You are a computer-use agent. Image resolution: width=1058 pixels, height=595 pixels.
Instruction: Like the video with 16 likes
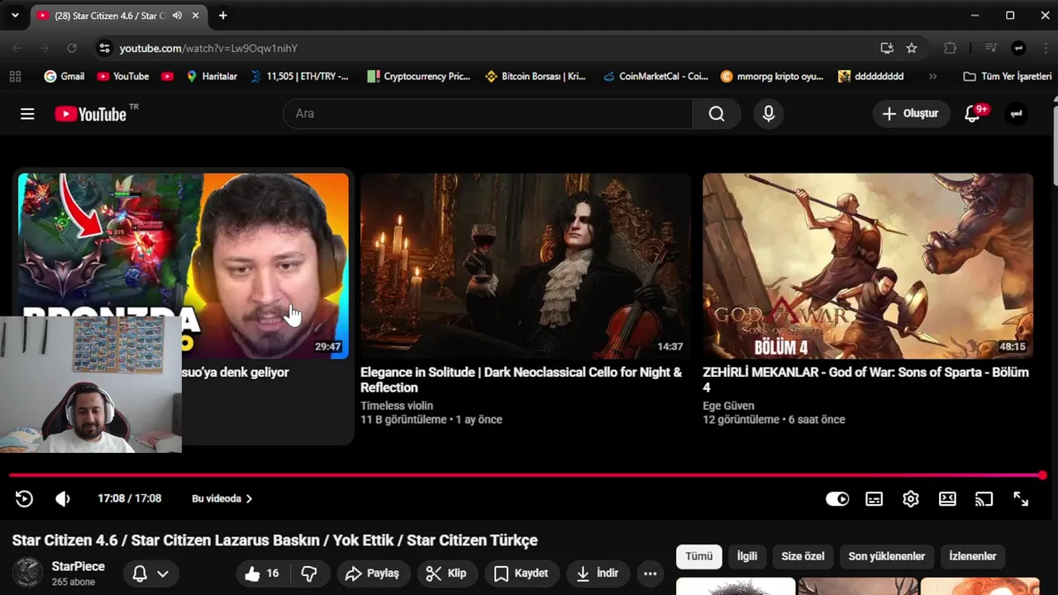(x=262, y=574)
